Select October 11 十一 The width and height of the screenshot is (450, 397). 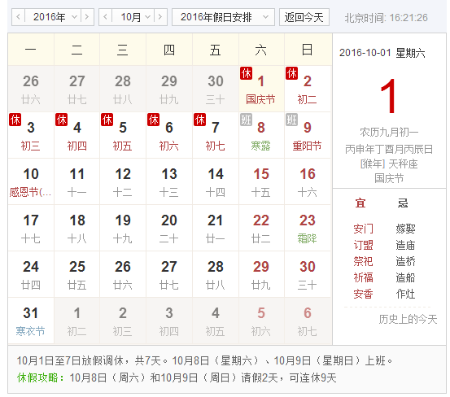pos(77,181)
